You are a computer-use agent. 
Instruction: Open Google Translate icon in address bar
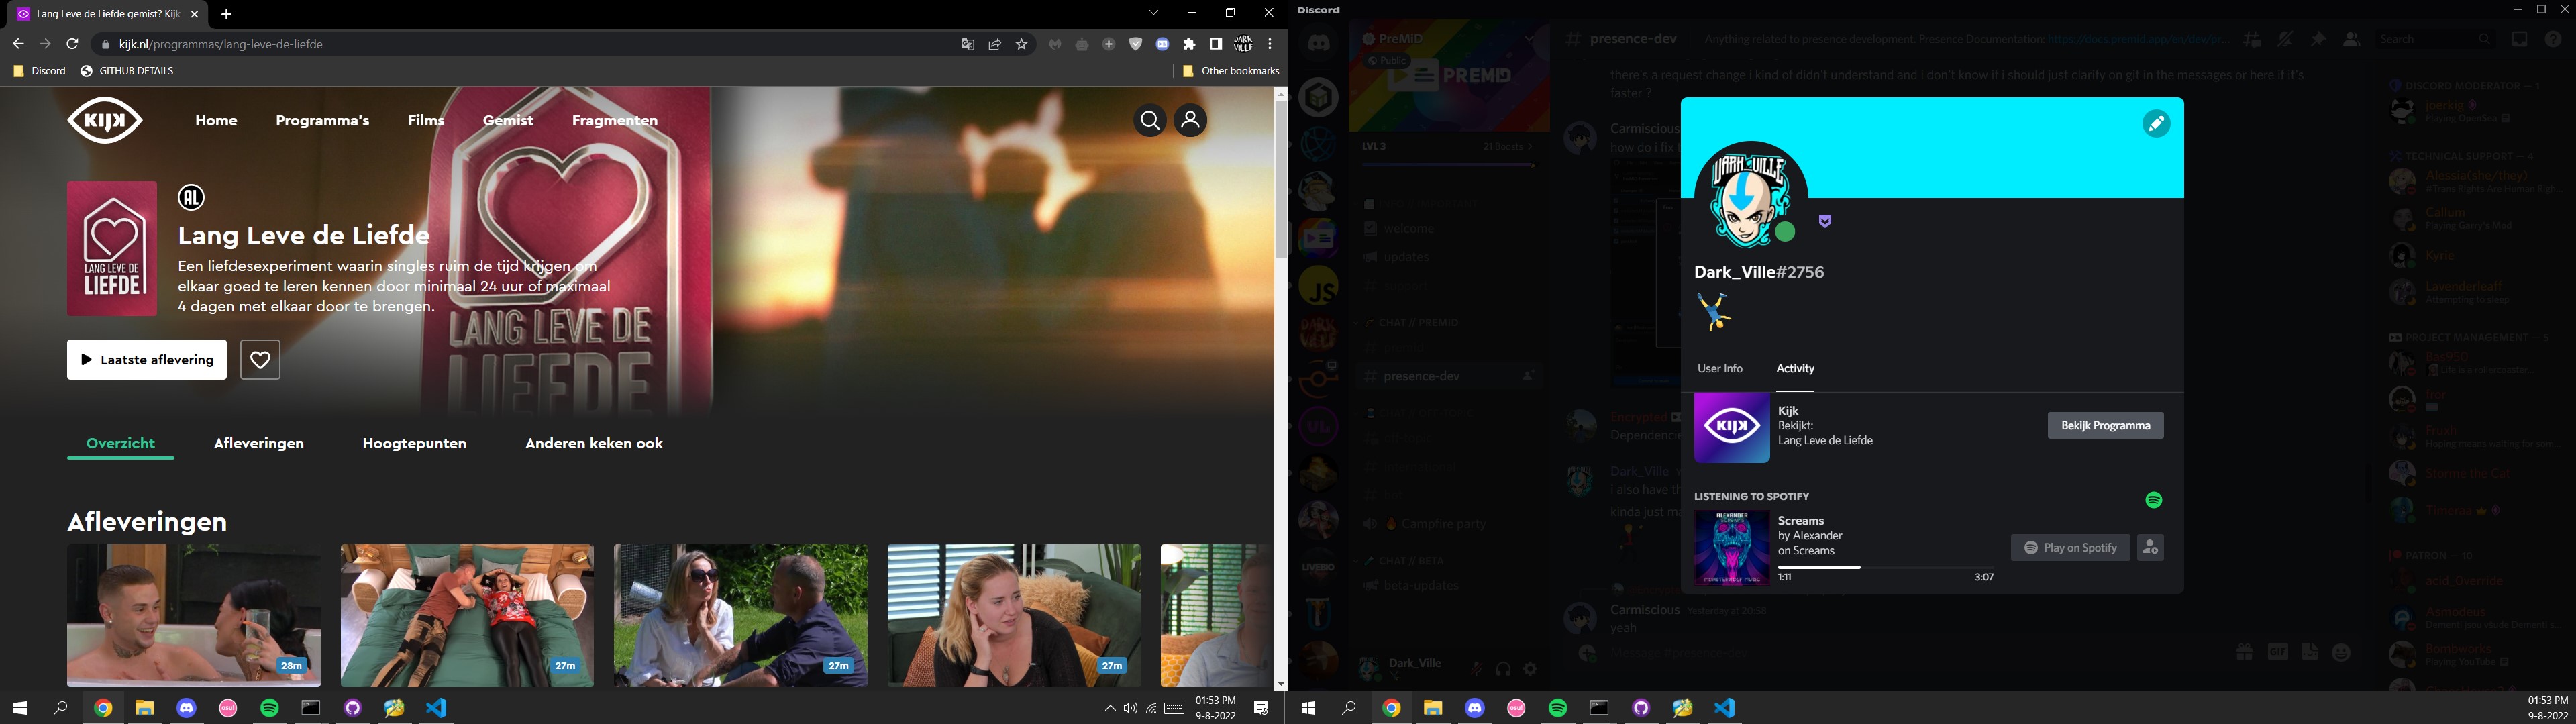point(967,44)
